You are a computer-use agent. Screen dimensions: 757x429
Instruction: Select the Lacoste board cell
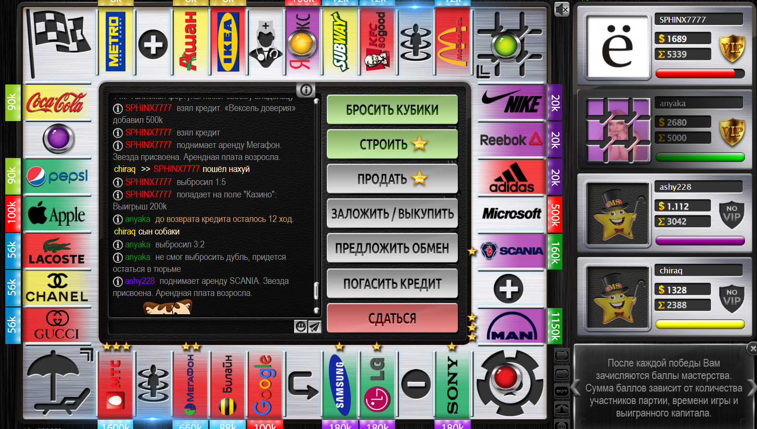57,251
